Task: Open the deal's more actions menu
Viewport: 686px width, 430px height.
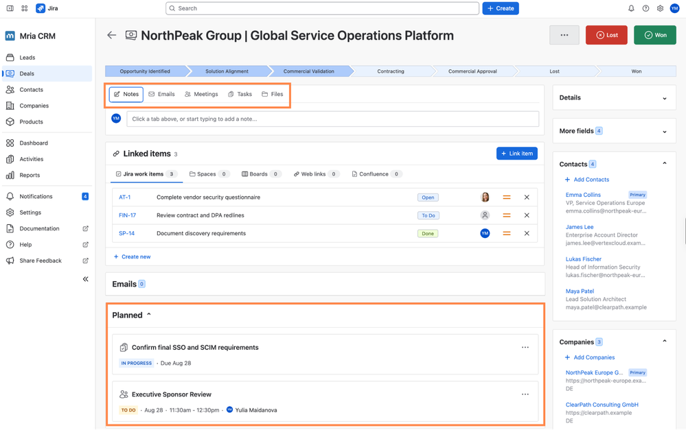Action: tap(564, 35)
